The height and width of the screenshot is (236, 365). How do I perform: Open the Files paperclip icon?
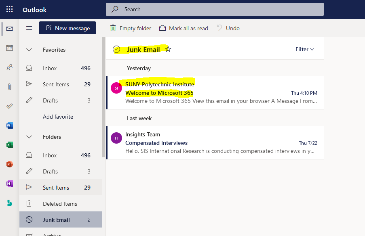(x=10, y=87)
